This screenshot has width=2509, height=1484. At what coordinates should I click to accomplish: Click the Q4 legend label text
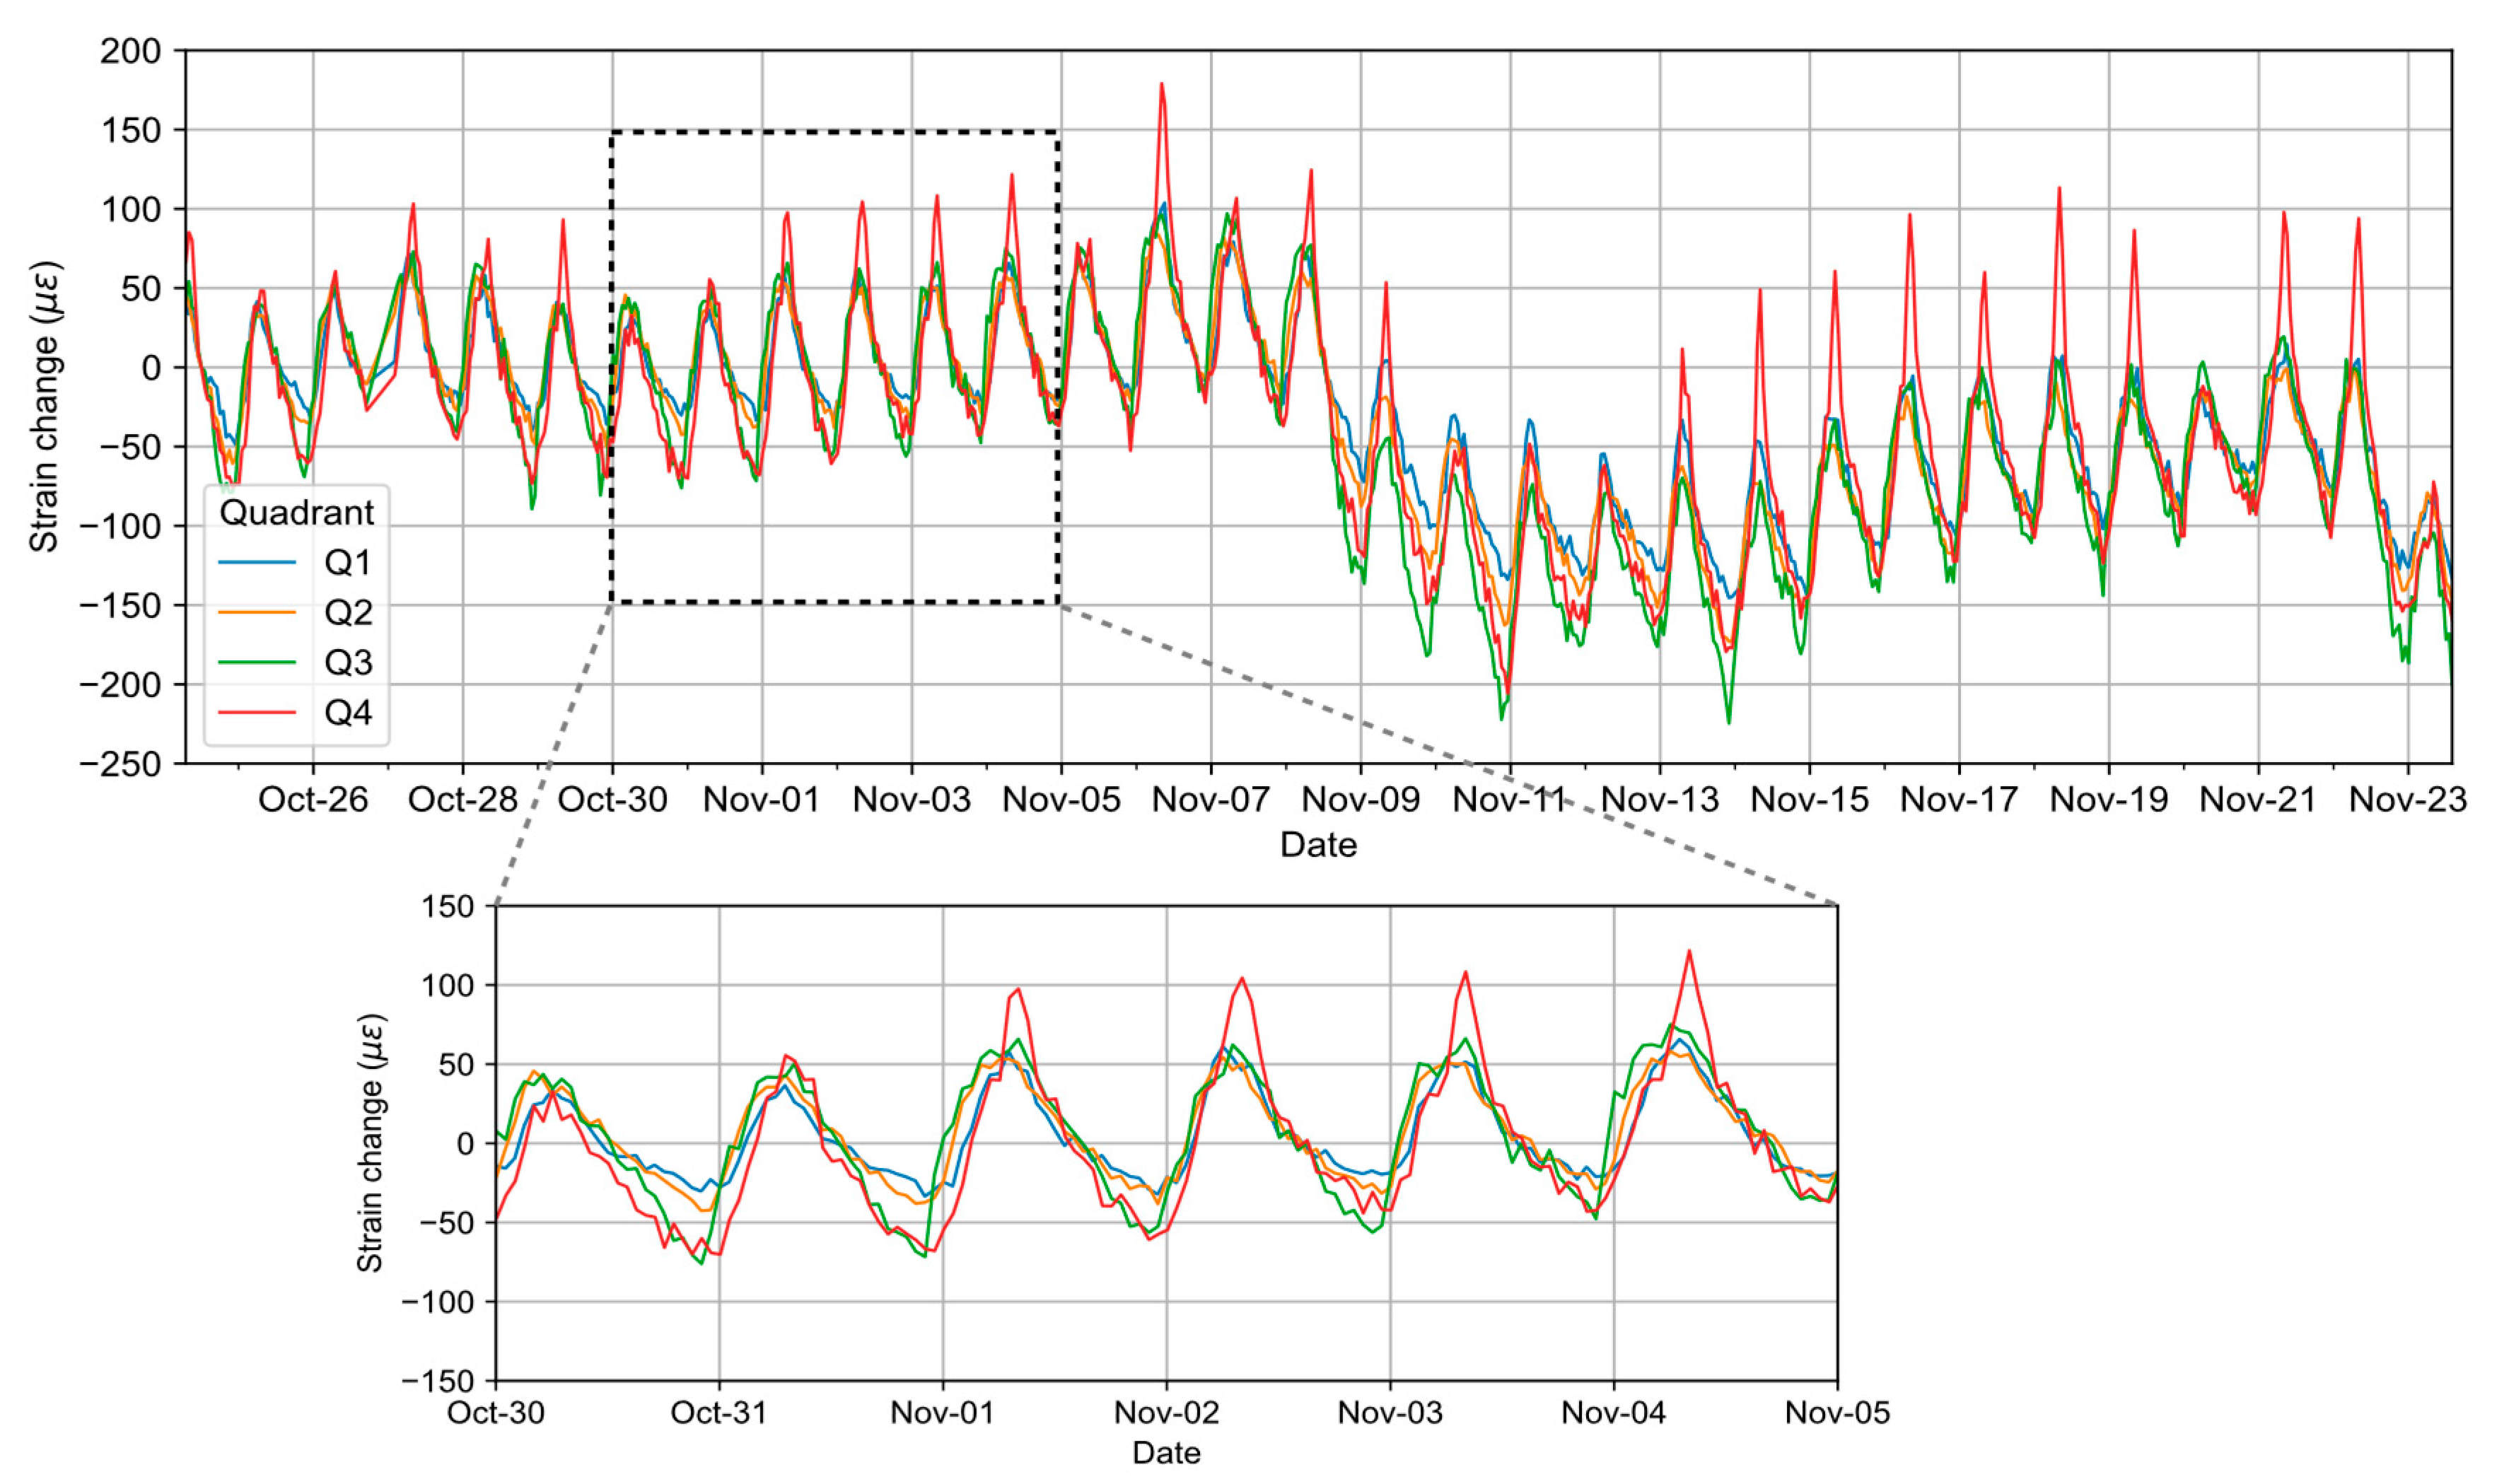click(x=348, y=713)
